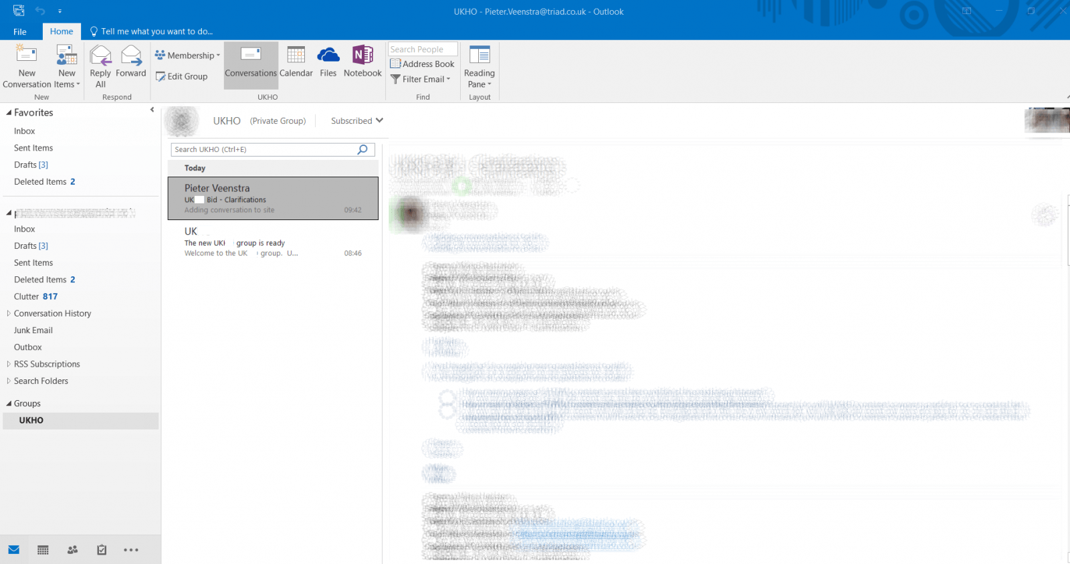Screen dimensions: 1070x564
Task: Open the Membership dropdown
Action: click(187, 56)
